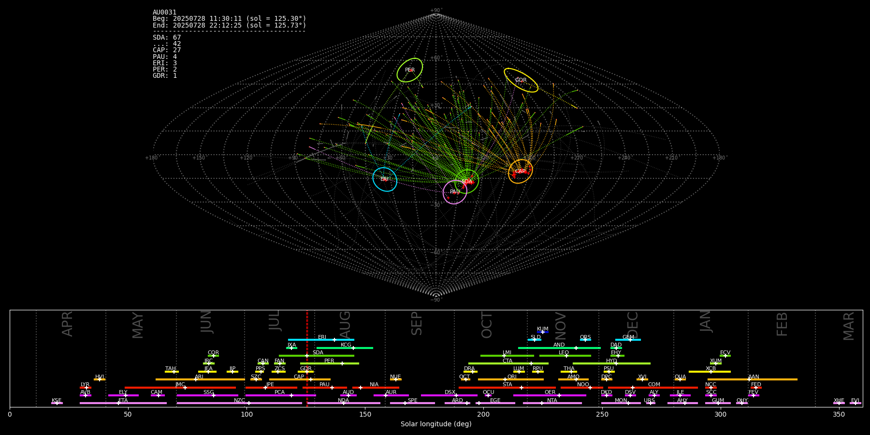Click the +90° label atop sky map
The height and width of the screenshot is (435, 870).
pos(436,11)
